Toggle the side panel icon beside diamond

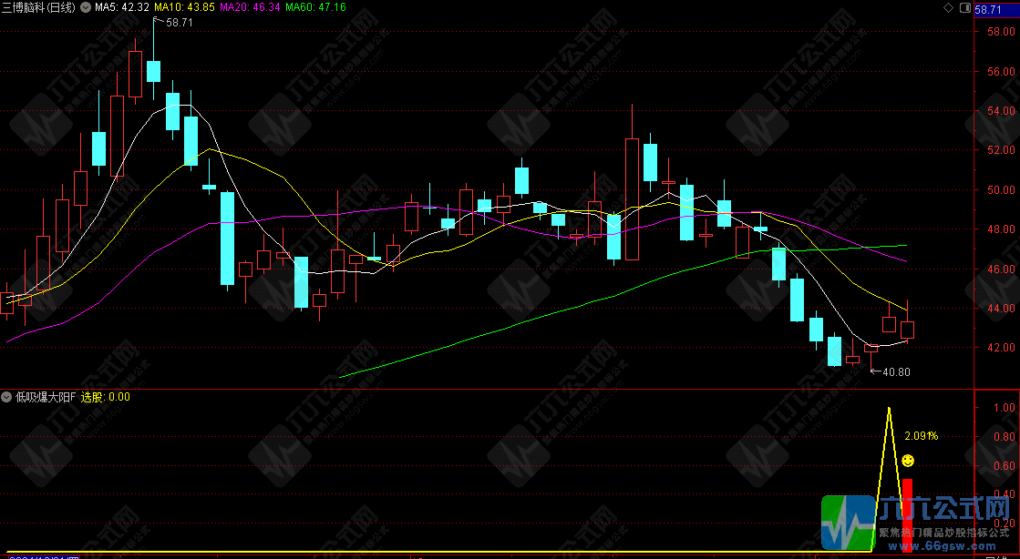[x=965, y=7]
